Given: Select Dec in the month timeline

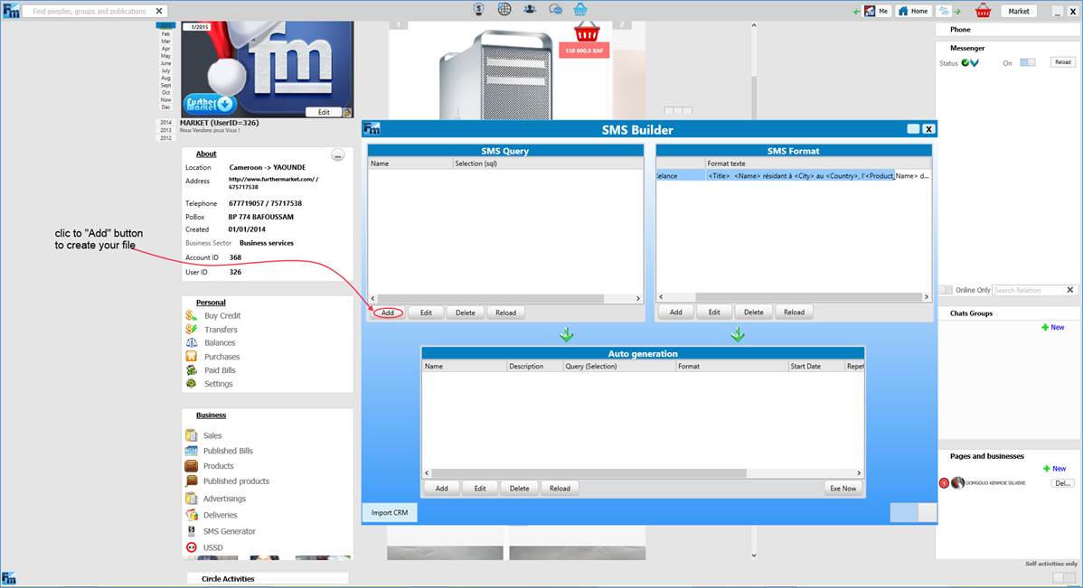Looking at the screenshot, I should pos(165,107).
